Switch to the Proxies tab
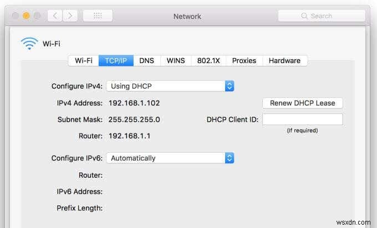The height and width of the screenshot is (228, 377). coord(244,60)
